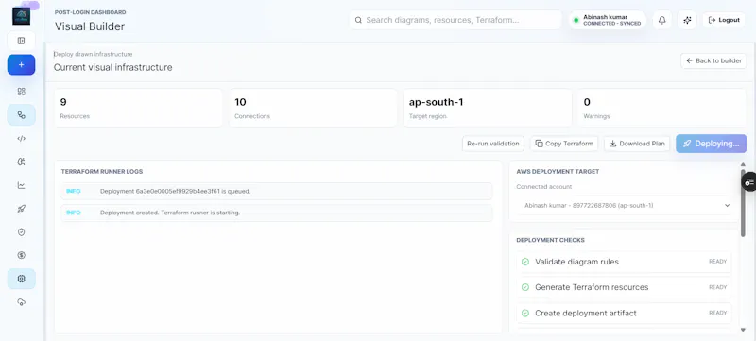Open Abinash kumar account status pill
This screenshot has width=756, height=341.
coord(607,20)
